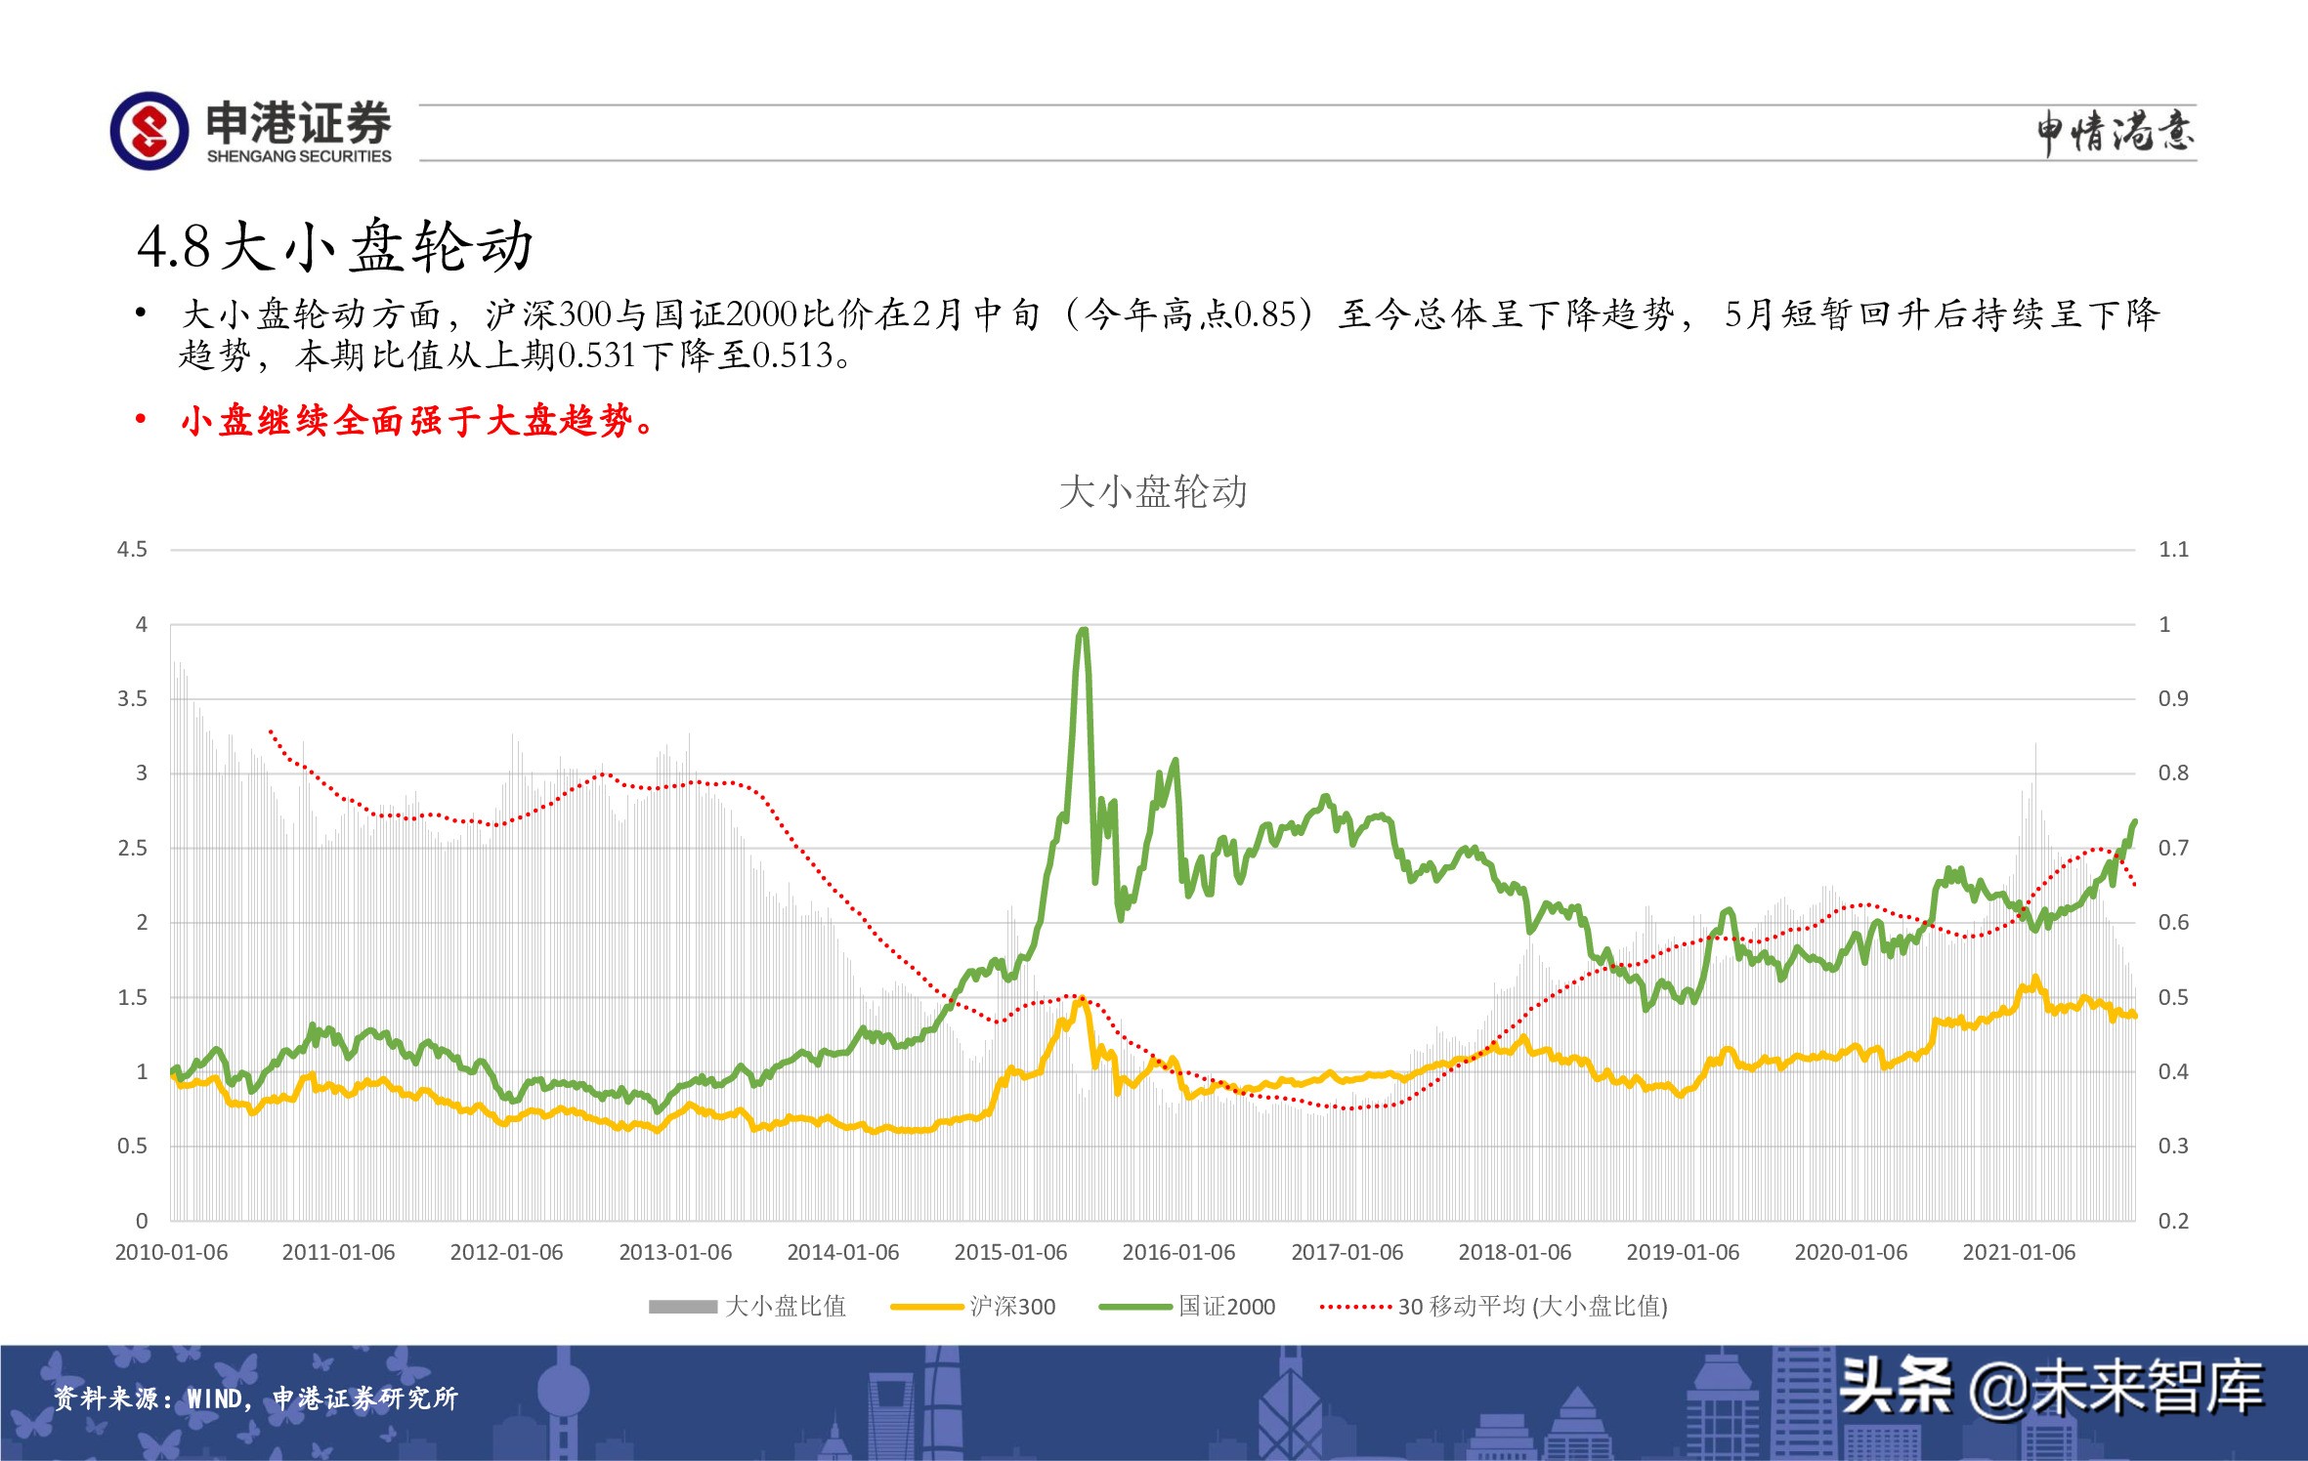Click the legend label 国证2000
Image resolution: width=2308 pixels, height=1461 pixels.
pyautogui.click(x=1227, y=1307)
